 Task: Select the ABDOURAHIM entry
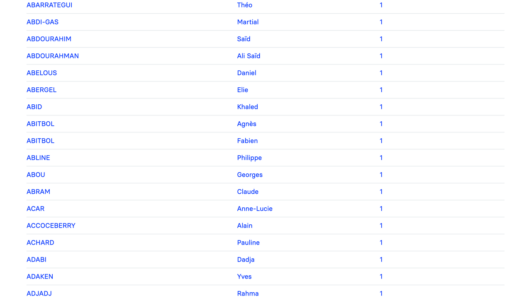pos(49,39)
